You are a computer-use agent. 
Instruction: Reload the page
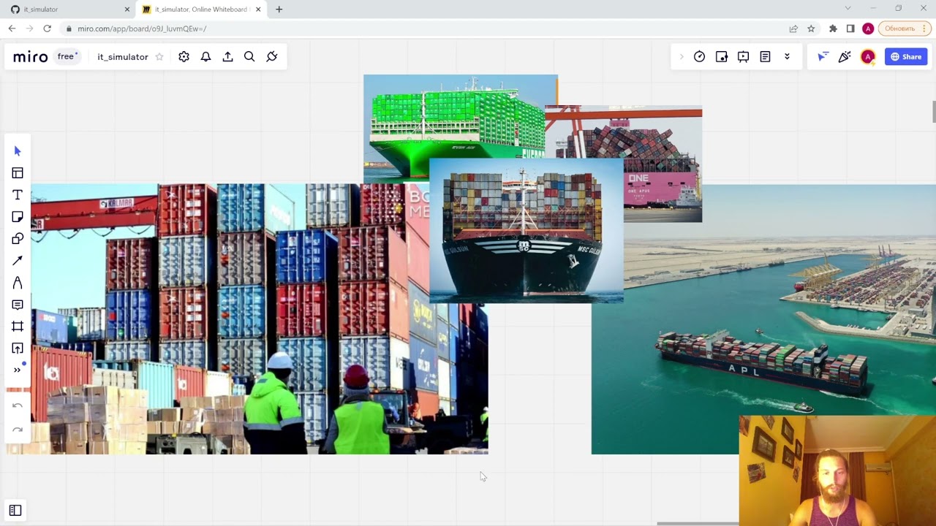(47, 28)
